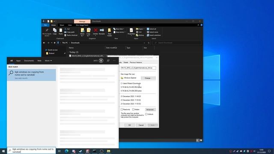274x154 pixels.
Task: Open address bar history dropdown
Action: [144, 43]
